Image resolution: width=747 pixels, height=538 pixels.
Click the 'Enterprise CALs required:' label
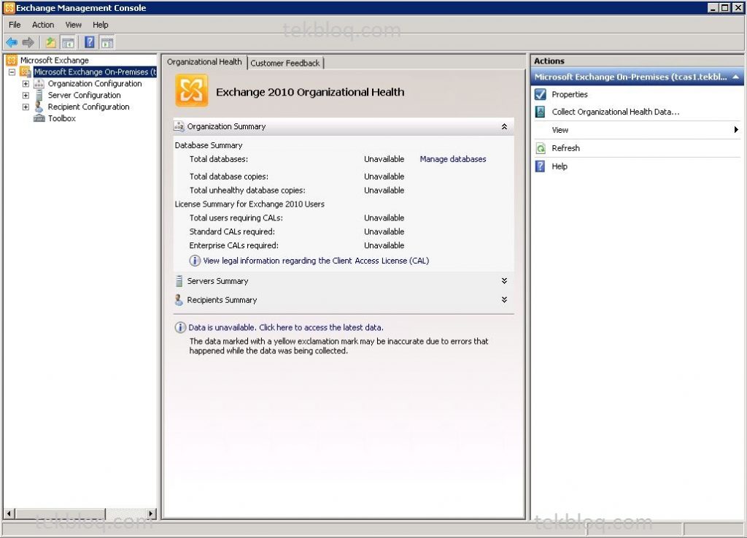[234, 245]
